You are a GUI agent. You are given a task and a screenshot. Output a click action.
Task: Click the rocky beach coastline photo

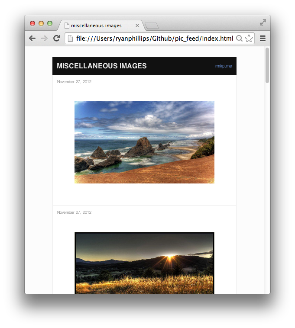click(144, 142)
